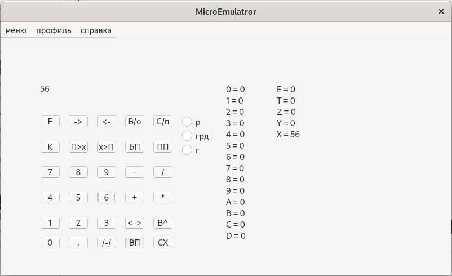The height and width of the screenshot is (276, 452).
Task: Click the minus key
Action: tap(135, 172)
